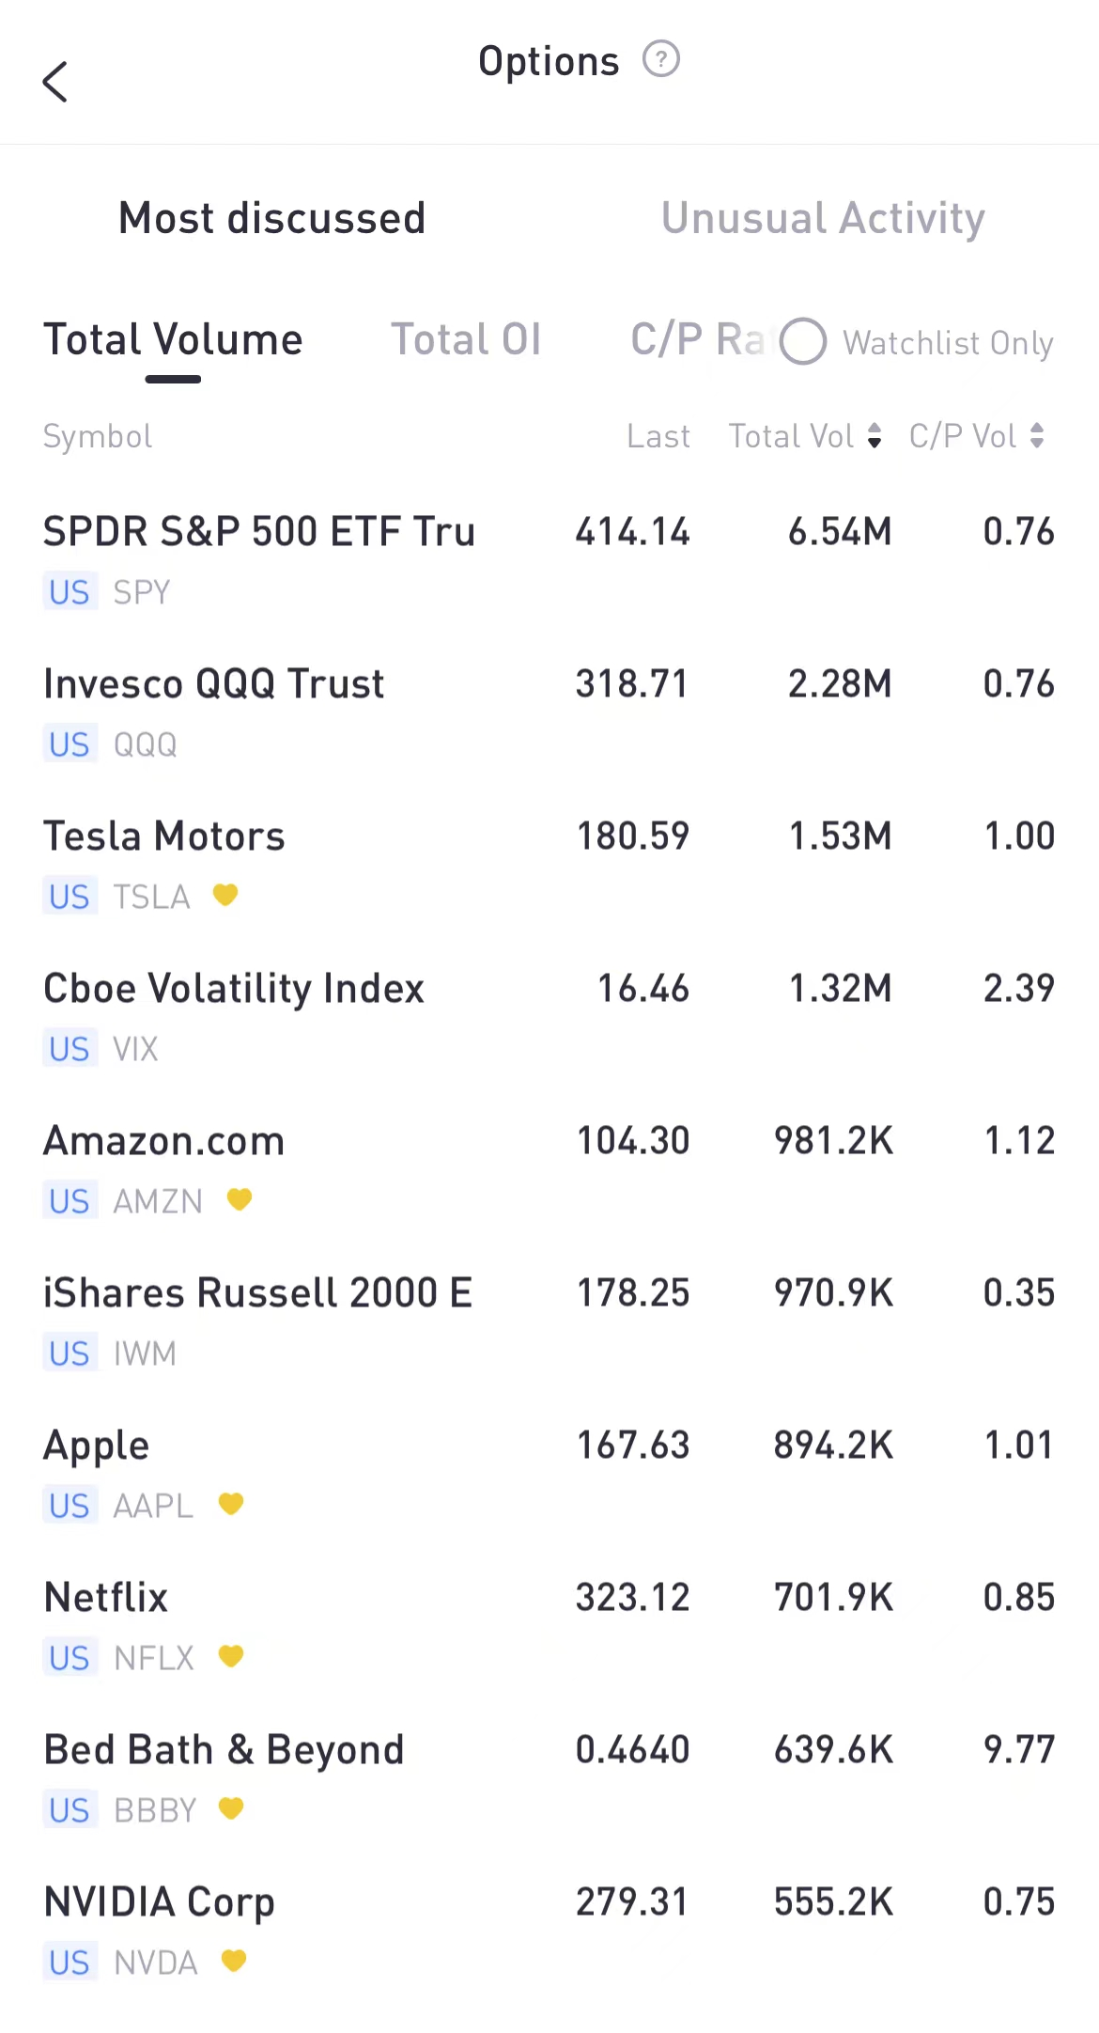Open the C/P Ratio sub-tab
Screen dimensions: 1099x2033
695,340
